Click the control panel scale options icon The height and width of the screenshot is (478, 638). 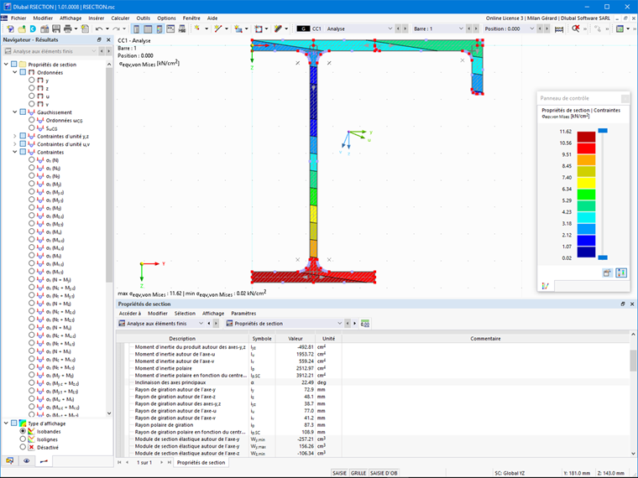coord(621,273)
